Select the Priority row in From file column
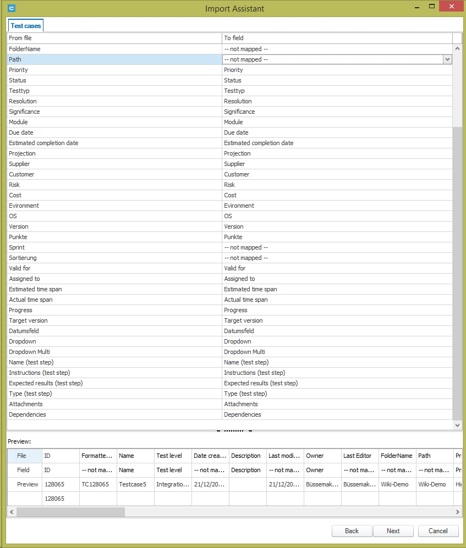Screen dimensions: 466x548 (114, 70)
